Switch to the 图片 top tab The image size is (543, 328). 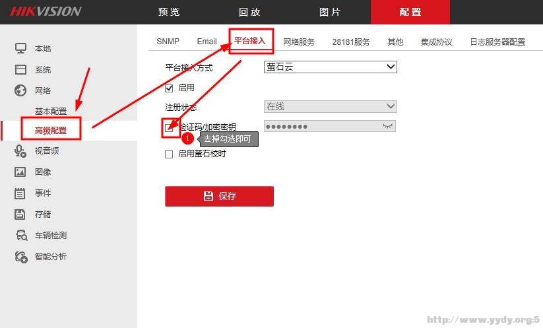tap(330, 12)
